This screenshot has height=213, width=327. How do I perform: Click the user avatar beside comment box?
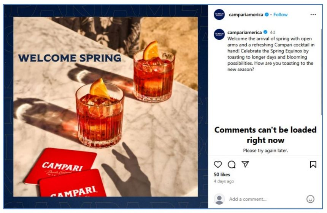pos(219,199)
